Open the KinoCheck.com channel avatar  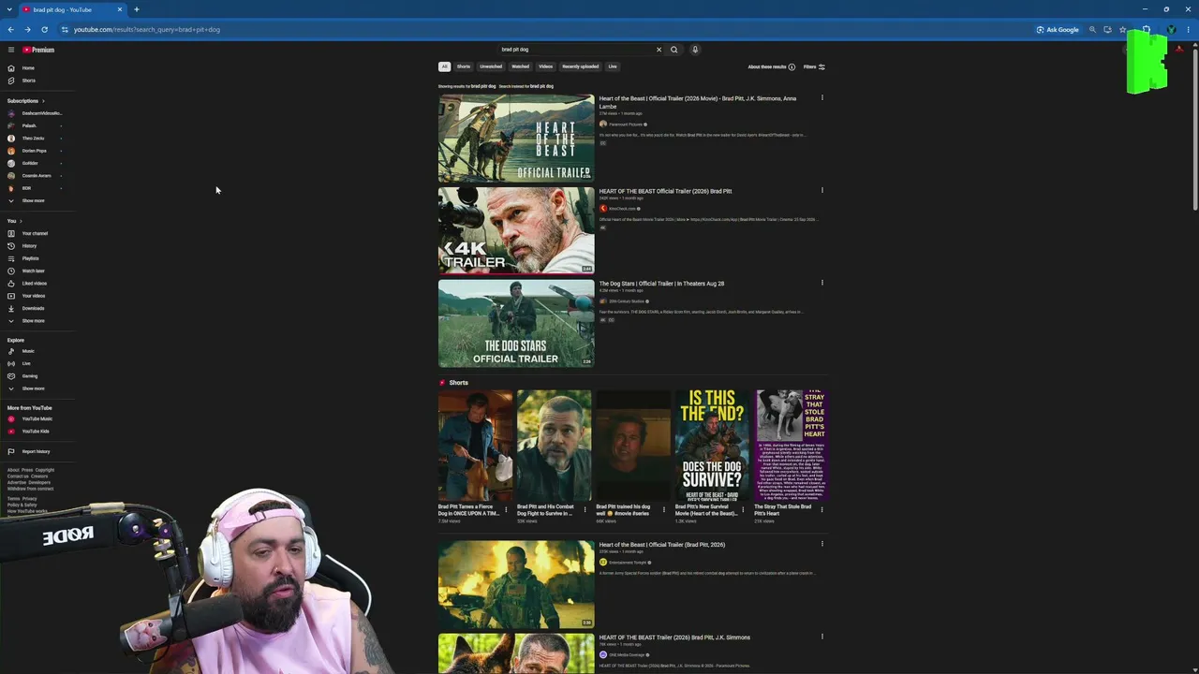[603, 209]
